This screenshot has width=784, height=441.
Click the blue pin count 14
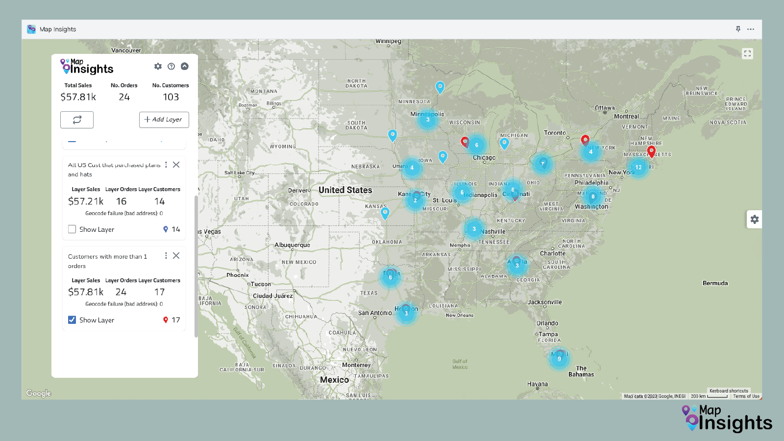(x=176, y=229)
